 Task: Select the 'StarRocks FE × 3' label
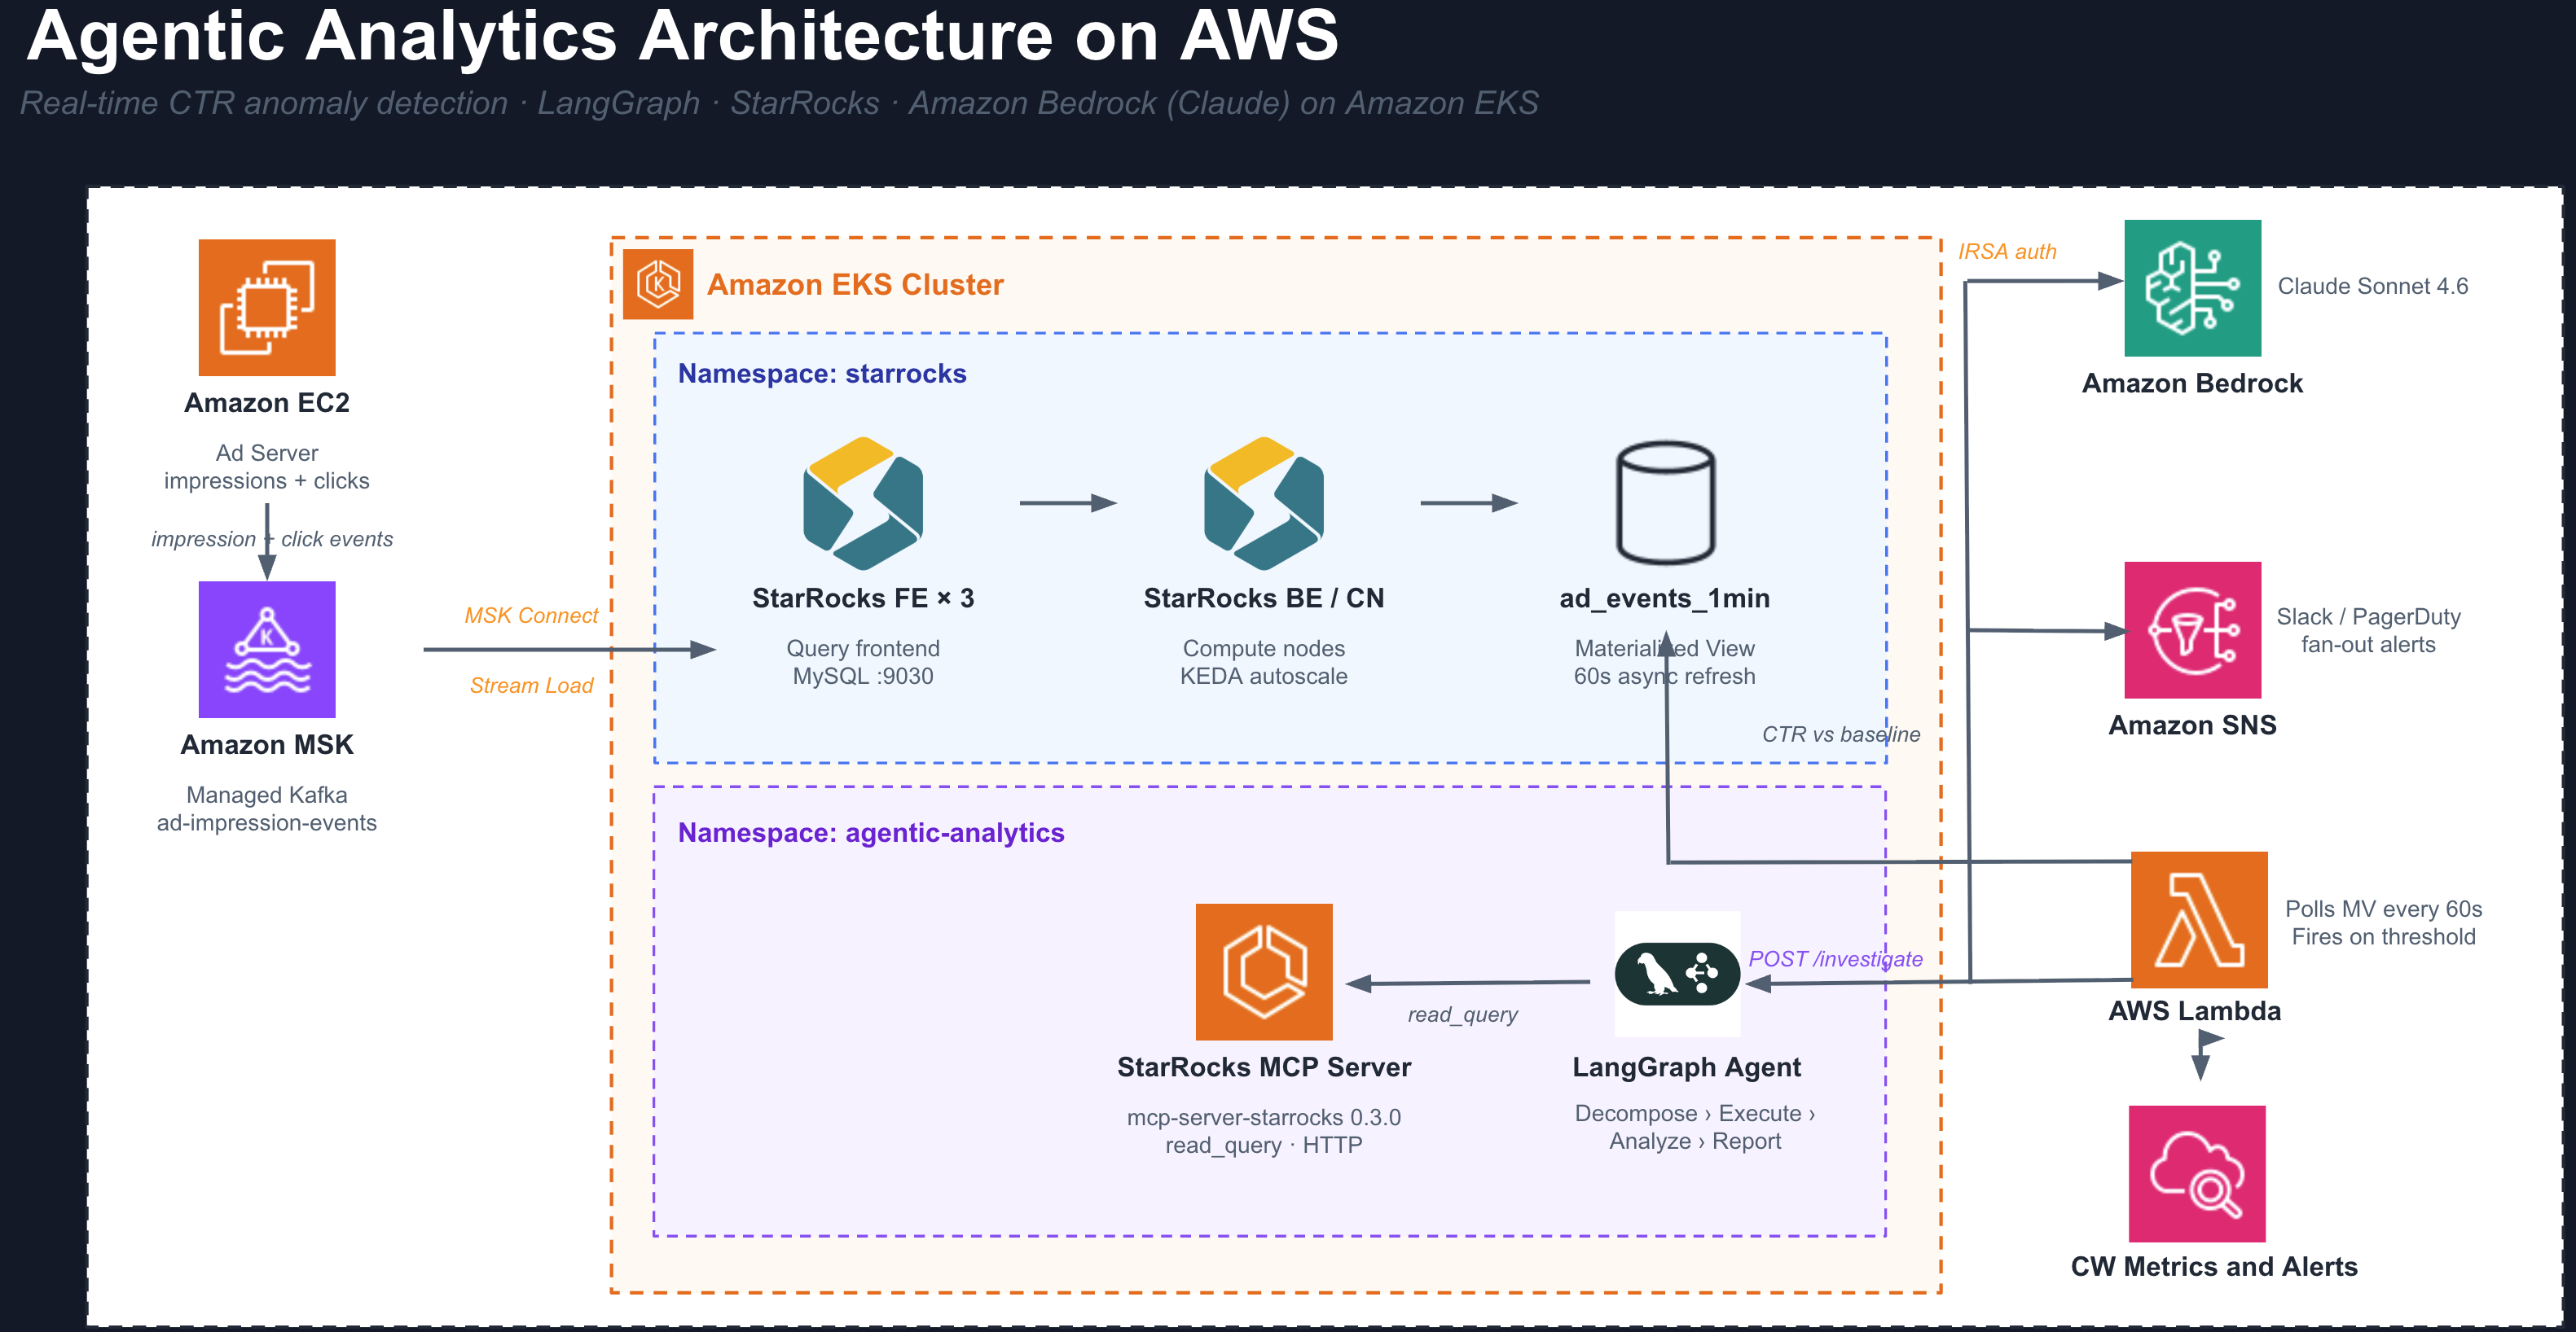863,598
